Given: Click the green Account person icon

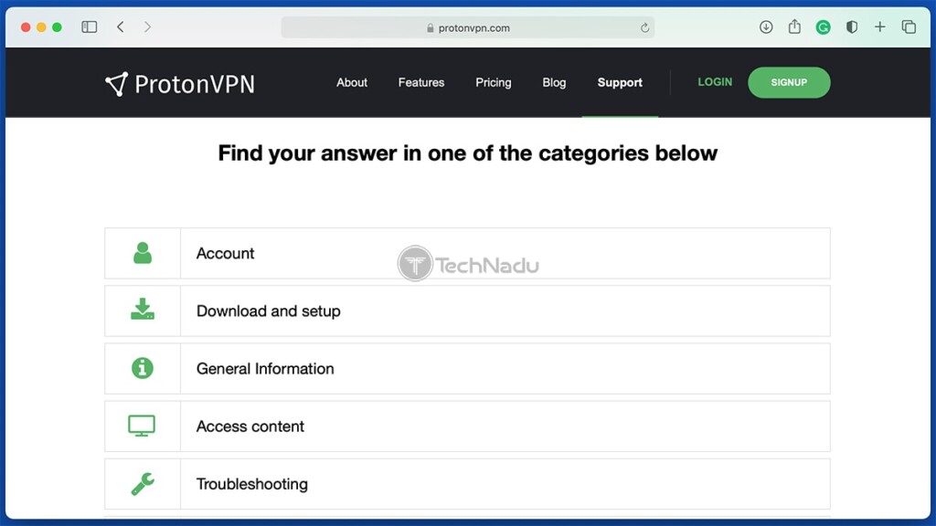Looking at the screenshot, I should (142, 253).
